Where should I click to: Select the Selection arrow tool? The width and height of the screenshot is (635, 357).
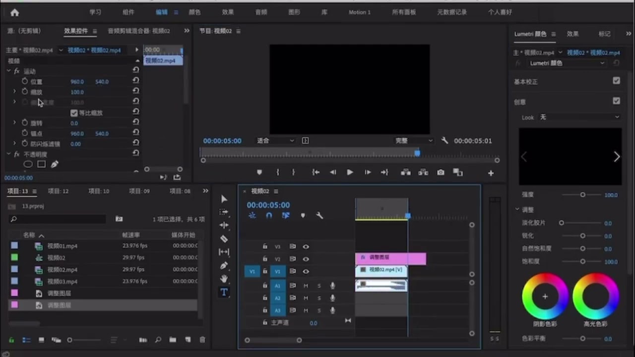coord(224,199)
